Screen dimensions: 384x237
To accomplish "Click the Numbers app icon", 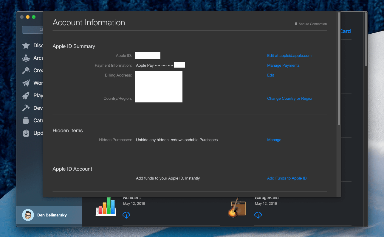I will tap(106, 207).
